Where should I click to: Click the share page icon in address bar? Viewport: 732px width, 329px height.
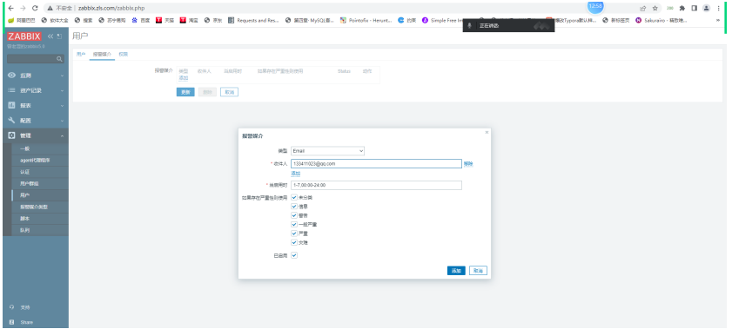click(643, 8)
